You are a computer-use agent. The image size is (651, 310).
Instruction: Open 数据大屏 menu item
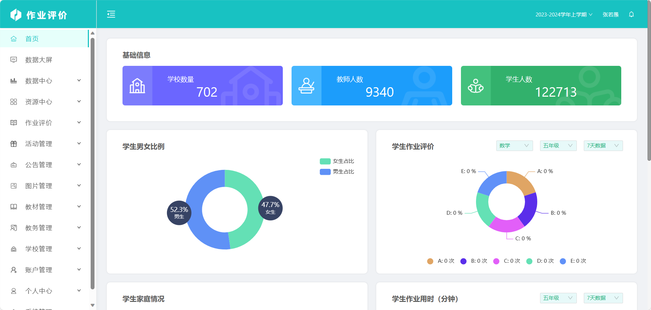[44, 60]
